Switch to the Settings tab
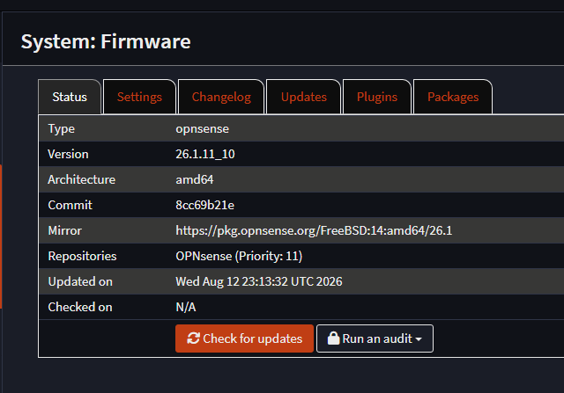 (139, 97)
